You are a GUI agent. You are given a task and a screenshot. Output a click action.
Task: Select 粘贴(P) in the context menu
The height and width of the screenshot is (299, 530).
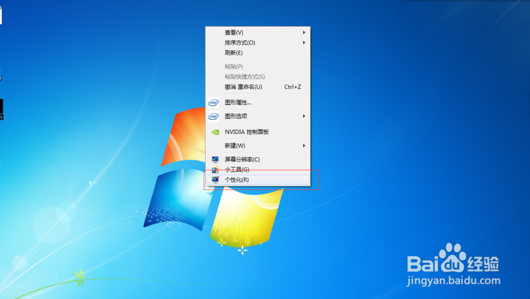tap(258, 67)
